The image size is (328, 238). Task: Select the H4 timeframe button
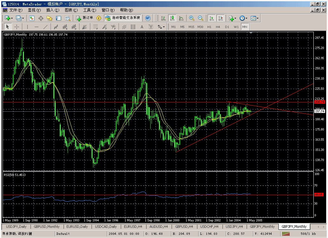click(x=218, y=27)
